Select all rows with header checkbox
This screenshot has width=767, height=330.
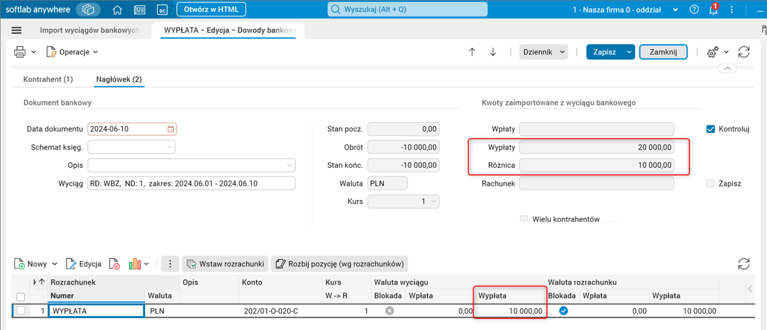click(21, 297)
